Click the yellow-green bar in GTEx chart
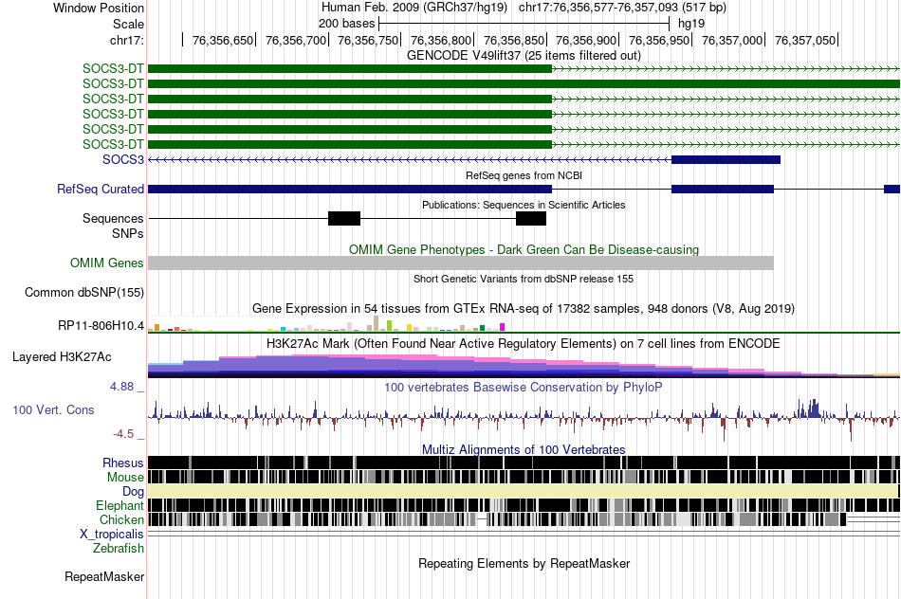Screen dimensions: 901x599 pos(390,326)
